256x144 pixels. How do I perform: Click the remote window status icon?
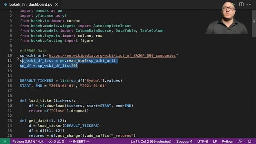(5, 141)
